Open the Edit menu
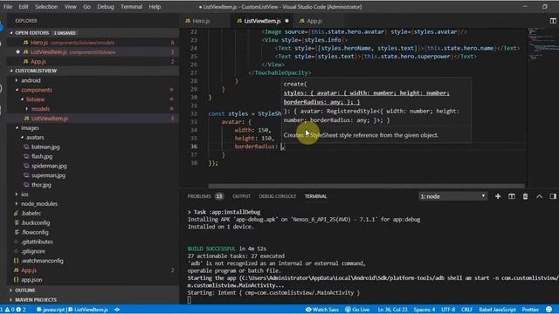This screenshot has height=314, width=559. point(24,7)
